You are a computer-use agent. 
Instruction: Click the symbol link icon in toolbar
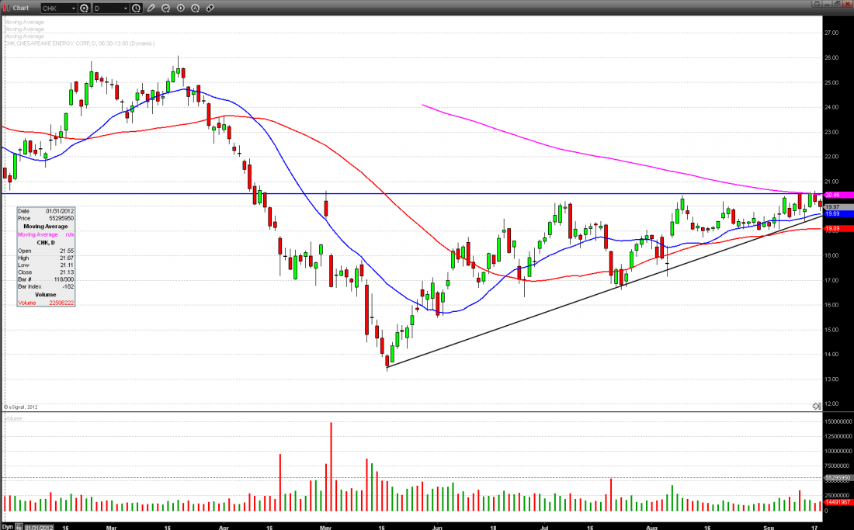coord(210,8)
